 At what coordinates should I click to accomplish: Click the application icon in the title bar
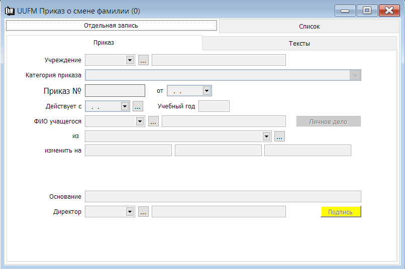point(10,11)
